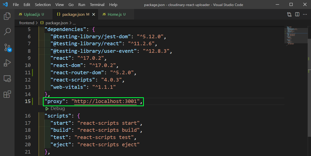Viewport: 311px width, 156px height.
Task: Click the "scripts" key
Action: tap(58, 116)
